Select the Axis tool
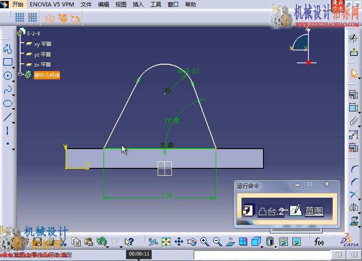This screenshot has height=261, width=362. click(x=8, y=131)
